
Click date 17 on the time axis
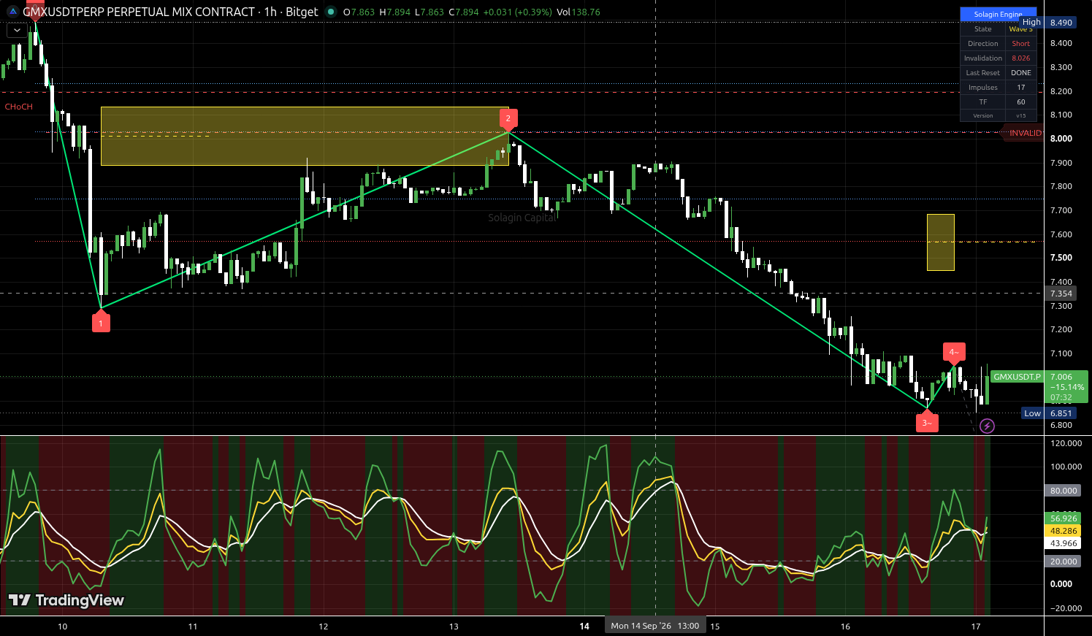pyautogui.click(x=976, y=627)
